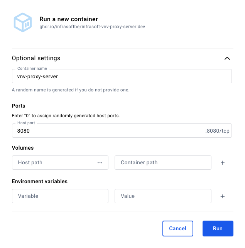Click the container cube icon
Screen dimensions: 245x248
22,22
